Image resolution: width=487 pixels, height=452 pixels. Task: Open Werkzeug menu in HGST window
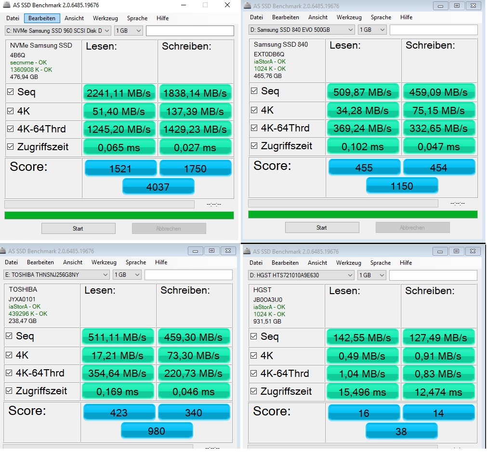tap(348, 263)
